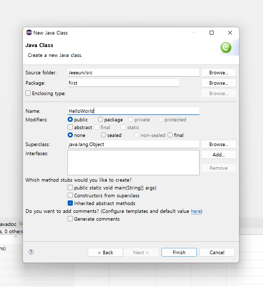263x287 pixels.
Task: Click the Package text field
Action: pyautogui.click(x=124, y=83)
